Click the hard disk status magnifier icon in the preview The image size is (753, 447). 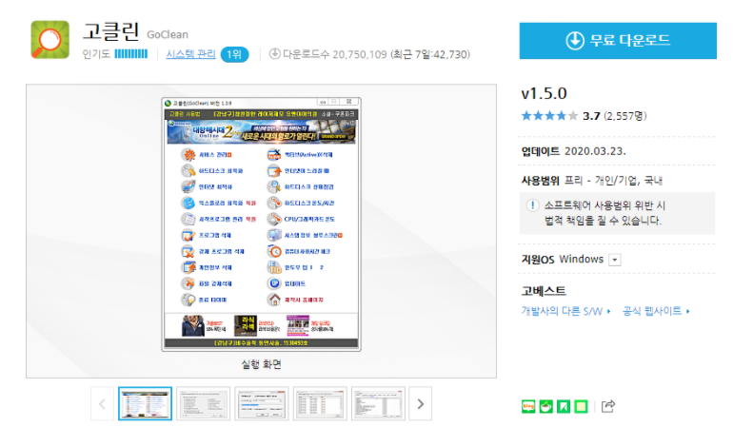274,186
